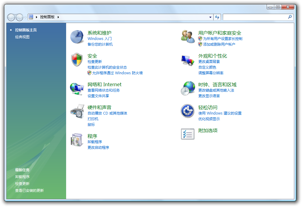Open 附加选项 category heading

click(x=208, y=131)
